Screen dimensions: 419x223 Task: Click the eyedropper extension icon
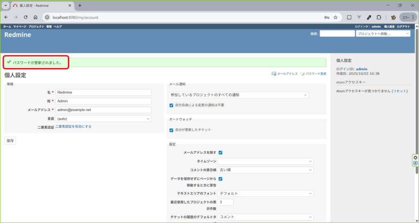369,17
